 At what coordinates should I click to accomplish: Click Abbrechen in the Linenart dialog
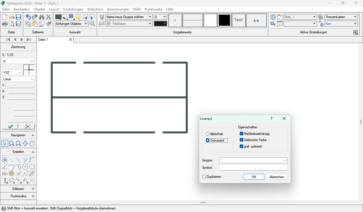click(x=277, y=177)
